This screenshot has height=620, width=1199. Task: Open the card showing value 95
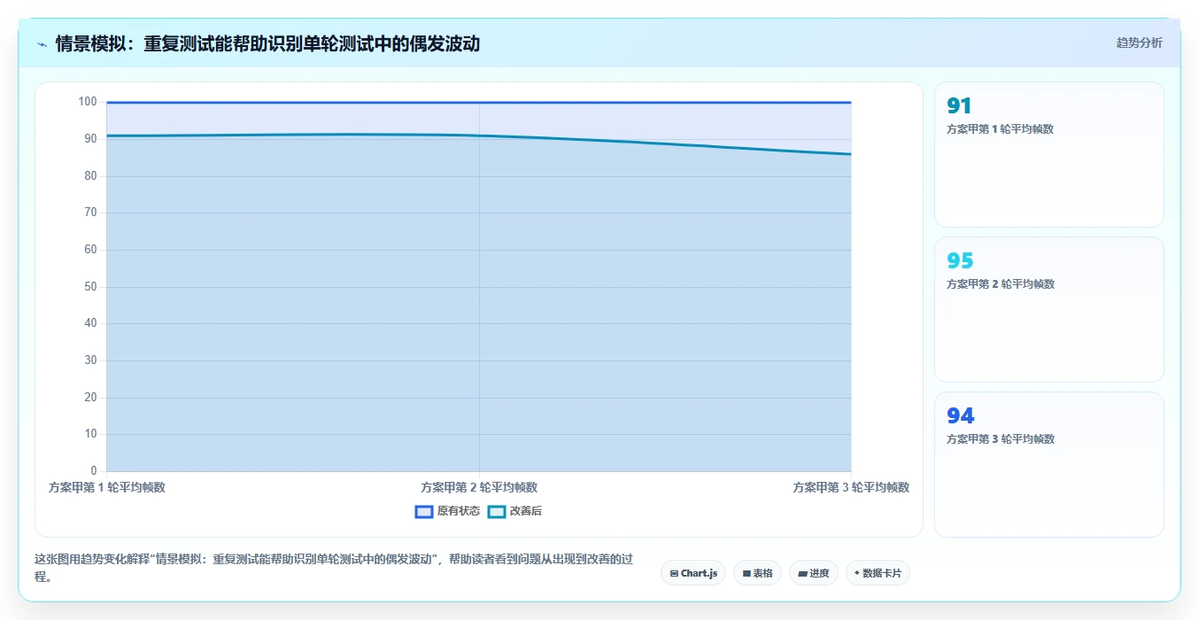[1049, 310]
